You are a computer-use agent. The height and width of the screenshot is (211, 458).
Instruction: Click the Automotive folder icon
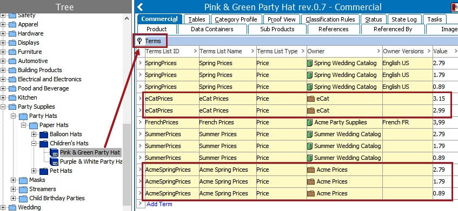click(x=12, y=61)
